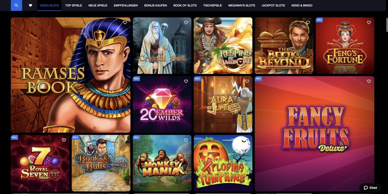Favorite Royal Seven XXL via heart icon
The width and height of the screenshot is (388, 194).
click(x=64, y=140)
